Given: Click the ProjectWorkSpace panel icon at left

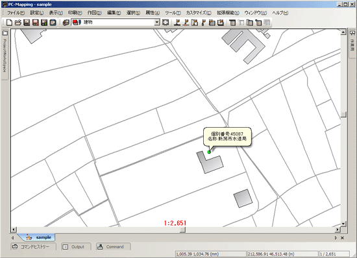Looking at the screenshot, I should point(5,33).
